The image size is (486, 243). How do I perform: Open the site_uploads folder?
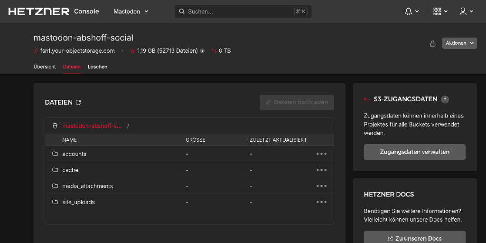point(78,202)
